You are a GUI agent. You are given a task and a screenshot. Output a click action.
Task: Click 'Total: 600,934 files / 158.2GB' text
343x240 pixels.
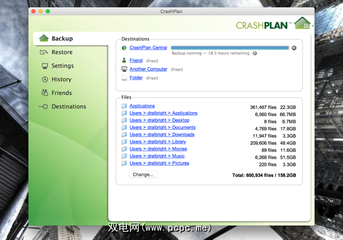tap(264, 176)
